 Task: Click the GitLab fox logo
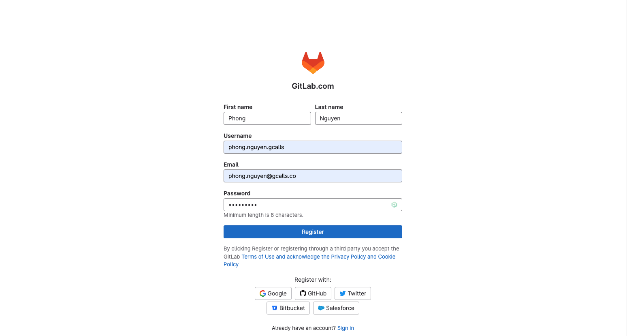click(313, 63)
